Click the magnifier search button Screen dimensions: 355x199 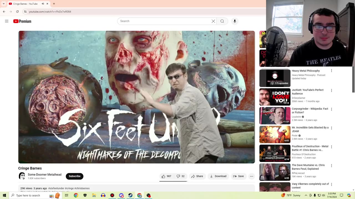(x=222, y=21)
